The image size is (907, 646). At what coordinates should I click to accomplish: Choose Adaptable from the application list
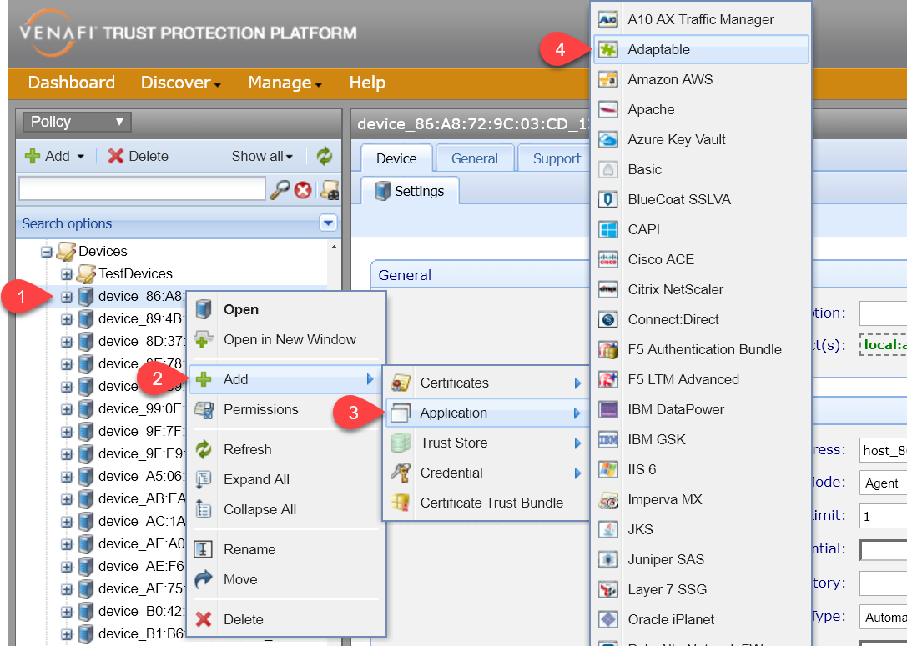tap(658, 49)
